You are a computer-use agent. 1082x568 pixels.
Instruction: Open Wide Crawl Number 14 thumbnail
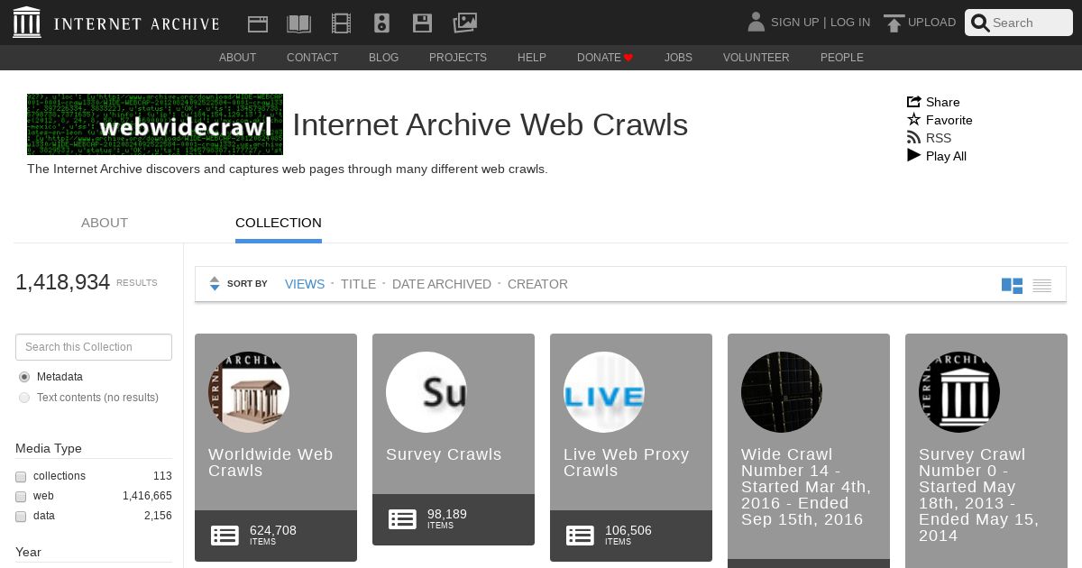point(782,392)
